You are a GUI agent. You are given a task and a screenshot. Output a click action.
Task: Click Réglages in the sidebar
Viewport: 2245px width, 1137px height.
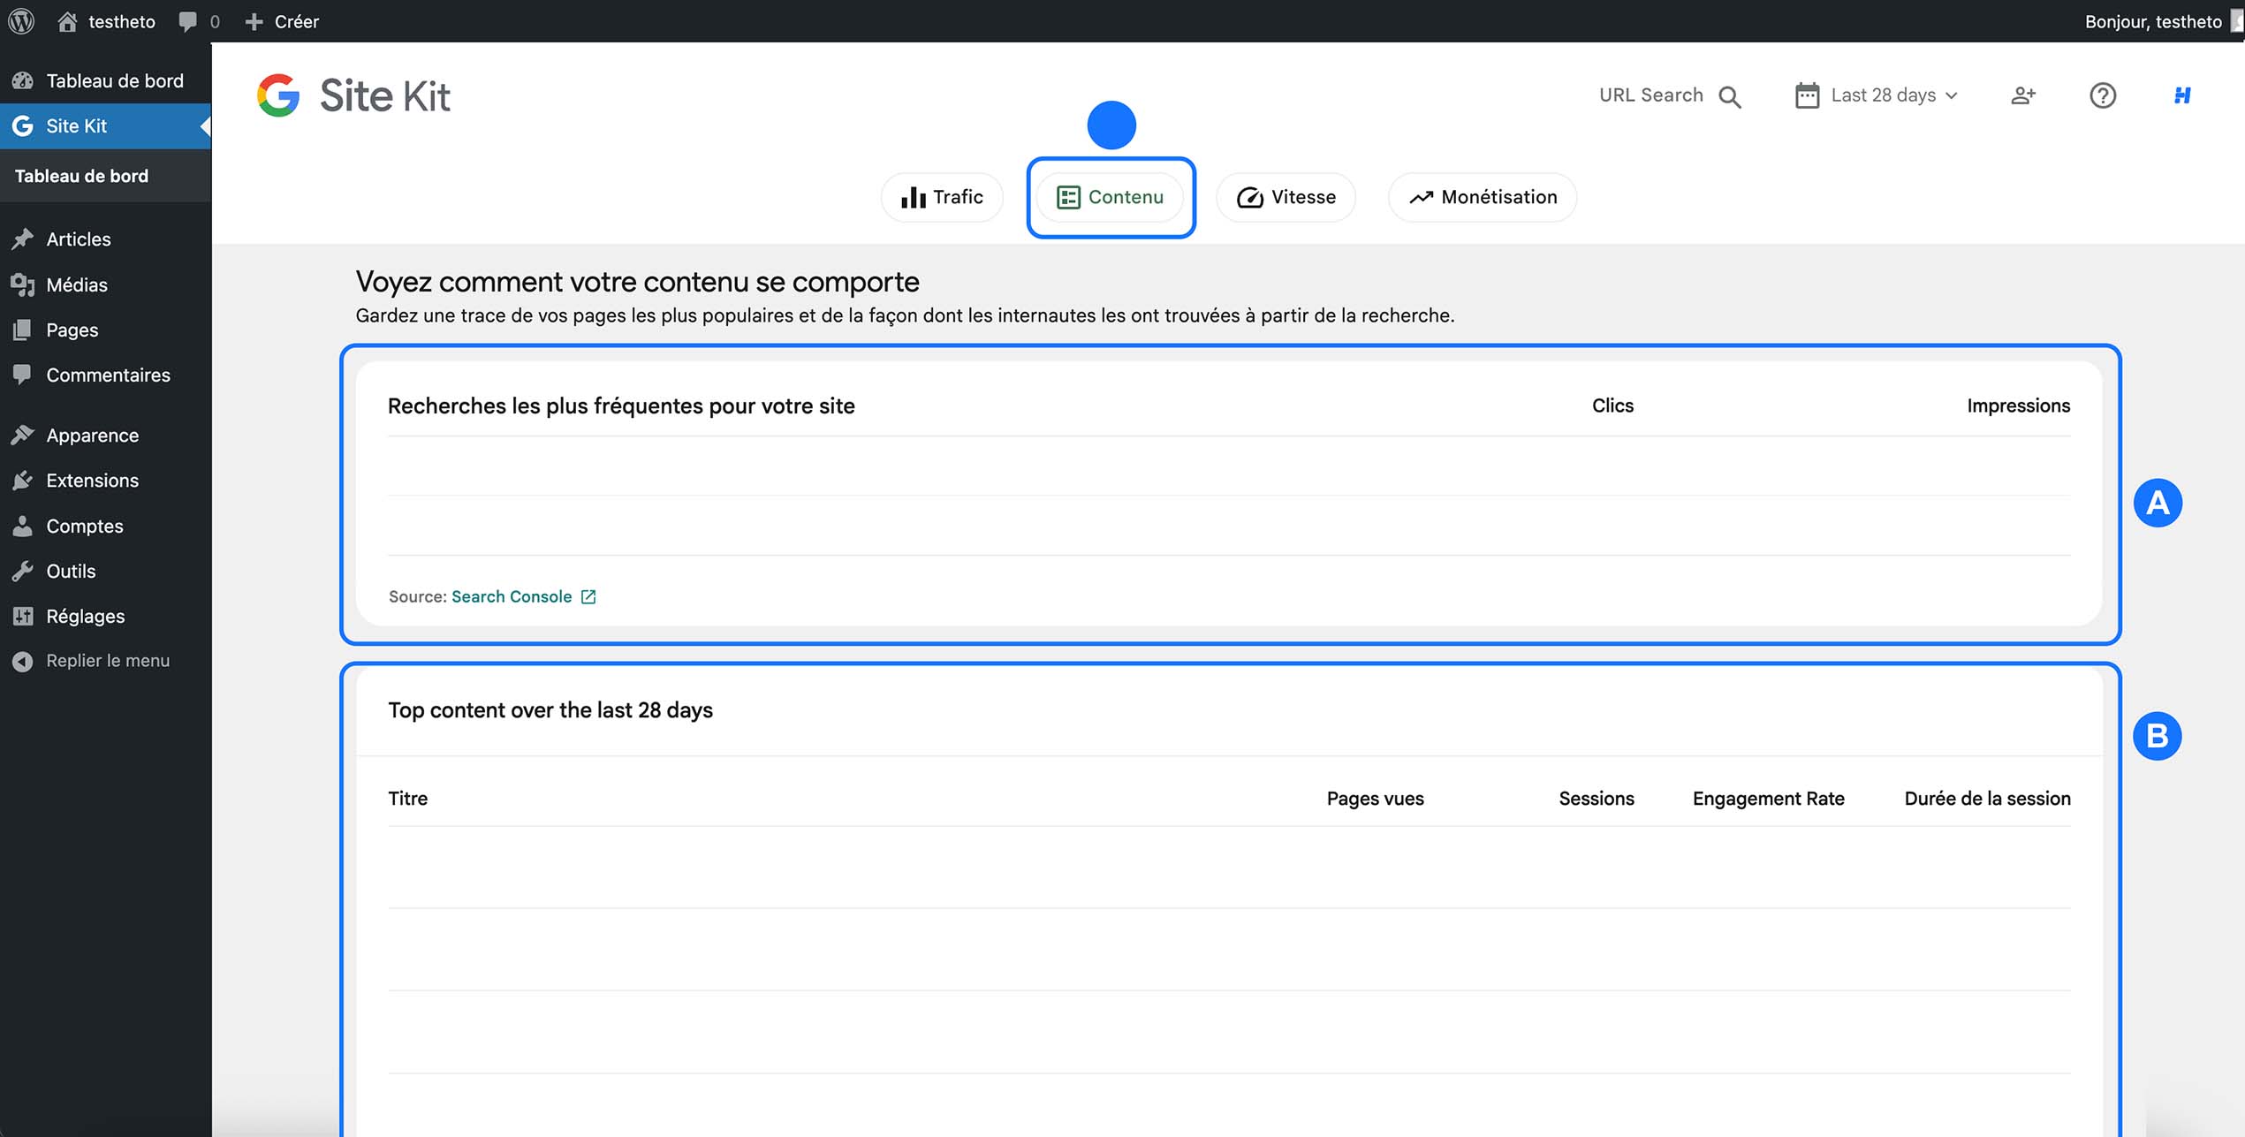click(85, 616)
